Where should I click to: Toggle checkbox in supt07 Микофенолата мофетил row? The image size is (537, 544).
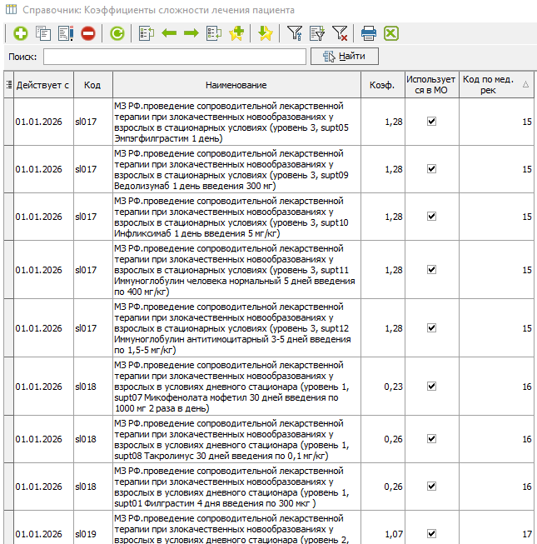point(431,387)
